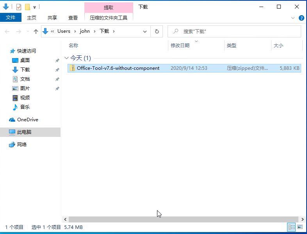Open Help with the question mark icon
The image size is (307, 234).
click(x=301, y=18)
